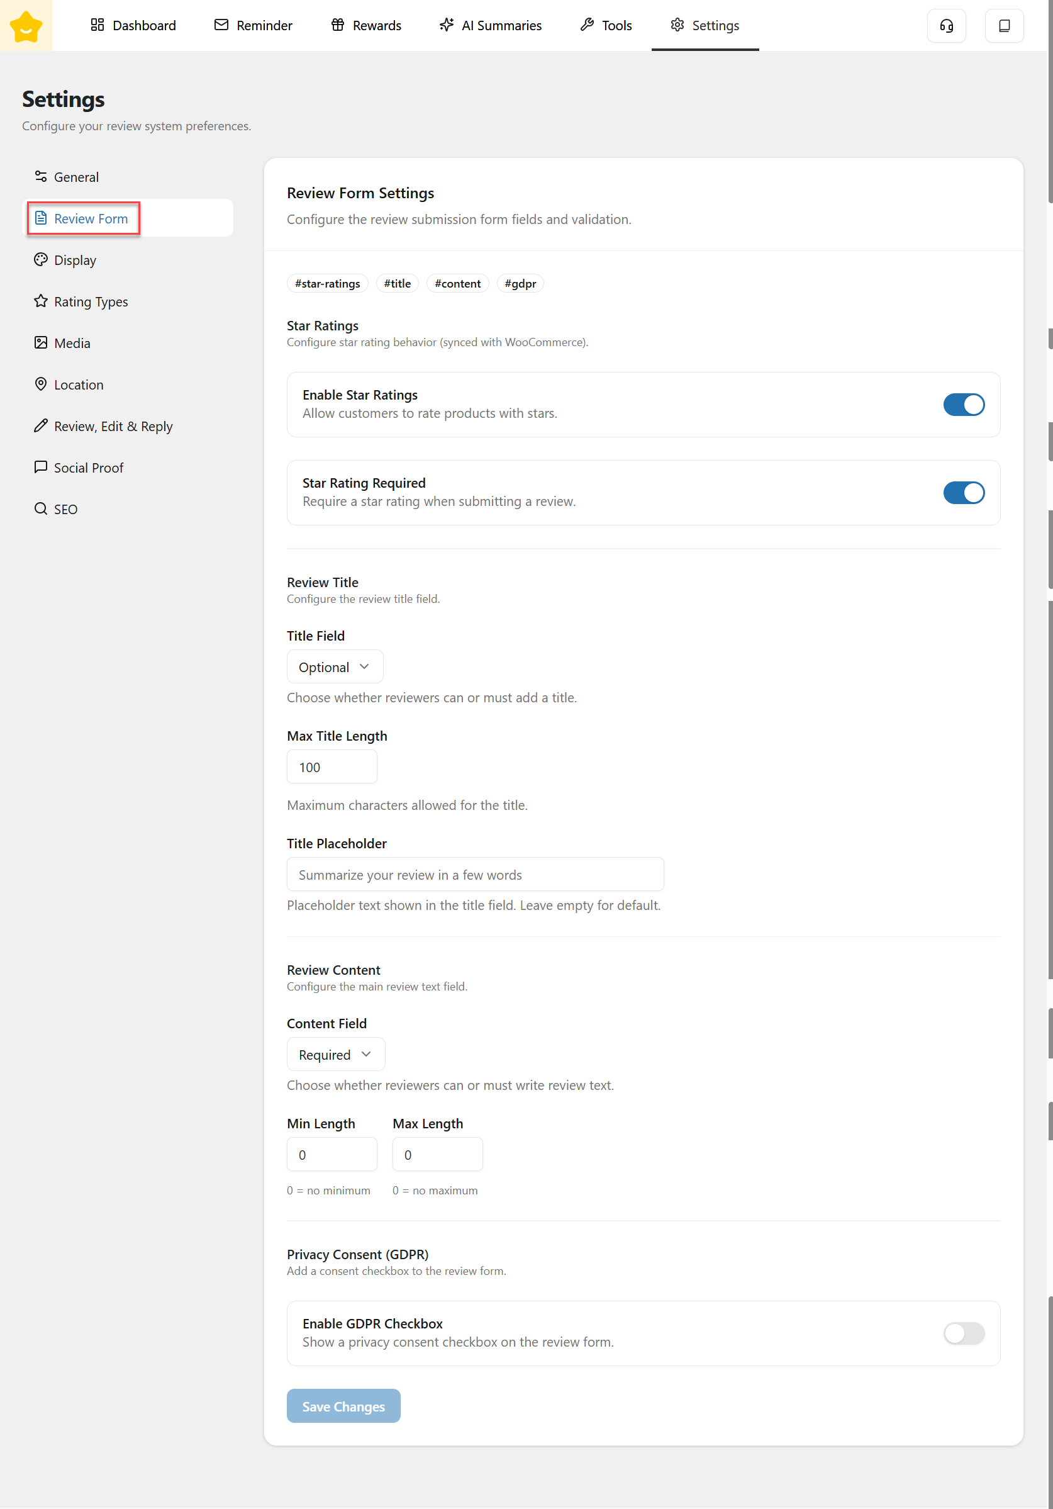
Task: Focus the Title Placeholder text field
Action: coord(474,875)
